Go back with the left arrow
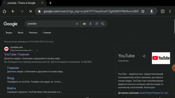This screenshot has height=98, width=175. click(13, 11)
